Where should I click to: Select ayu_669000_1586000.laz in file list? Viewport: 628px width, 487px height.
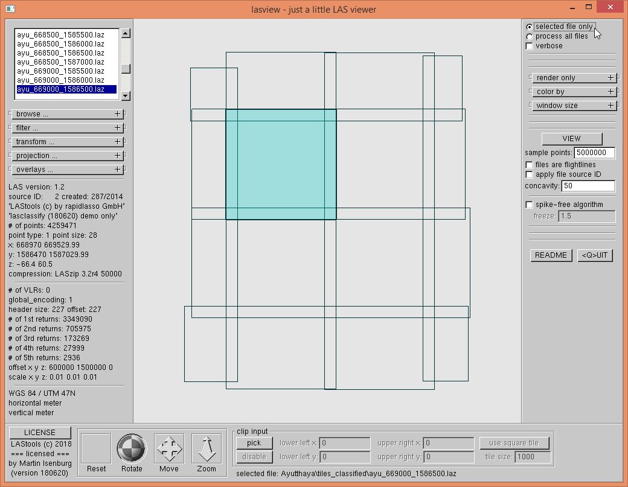coord(60,80)
